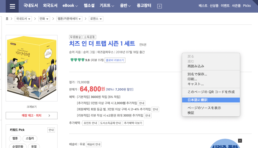Choose 印刷... in the context menu
Screen dimensions: 258x148
point(211,79)
